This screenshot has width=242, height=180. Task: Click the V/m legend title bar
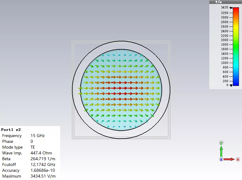[x=226, y=2]
